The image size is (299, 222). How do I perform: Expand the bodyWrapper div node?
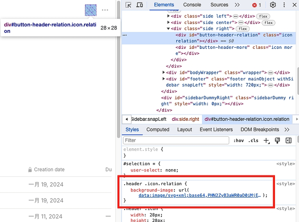click(x=164, y=72)
